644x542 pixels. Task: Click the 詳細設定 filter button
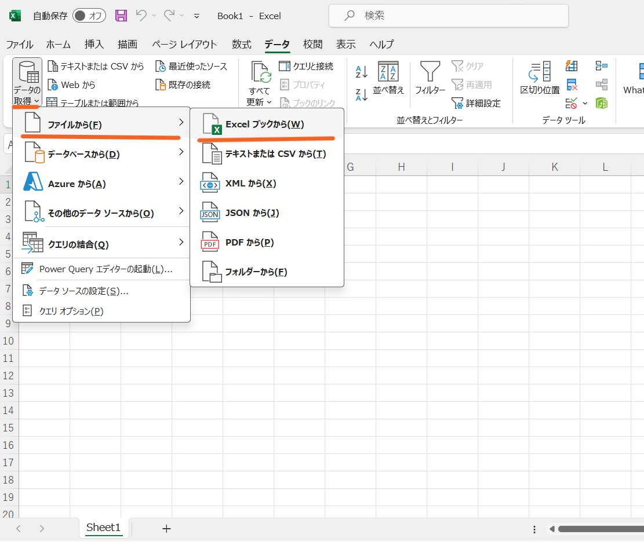tap(476, 103)
